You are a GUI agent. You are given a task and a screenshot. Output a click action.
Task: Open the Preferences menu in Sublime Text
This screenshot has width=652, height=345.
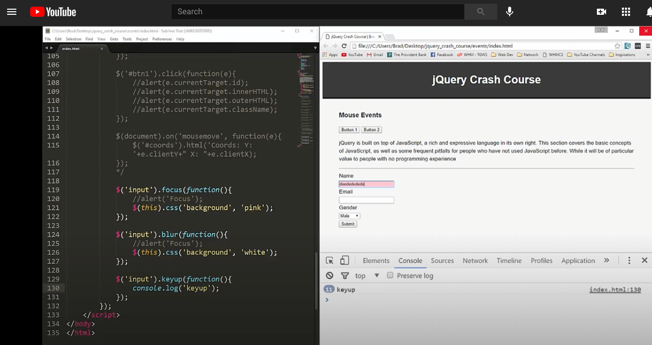point(162,39)
